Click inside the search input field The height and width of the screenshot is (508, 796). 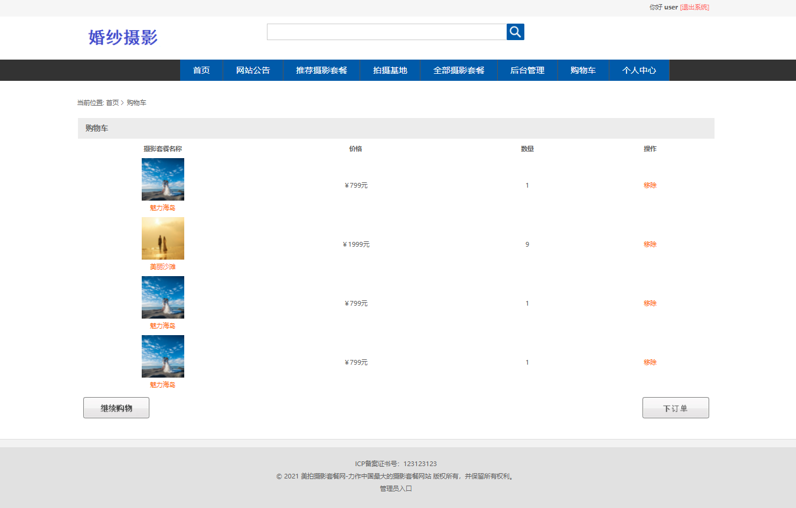click(387, 32)
